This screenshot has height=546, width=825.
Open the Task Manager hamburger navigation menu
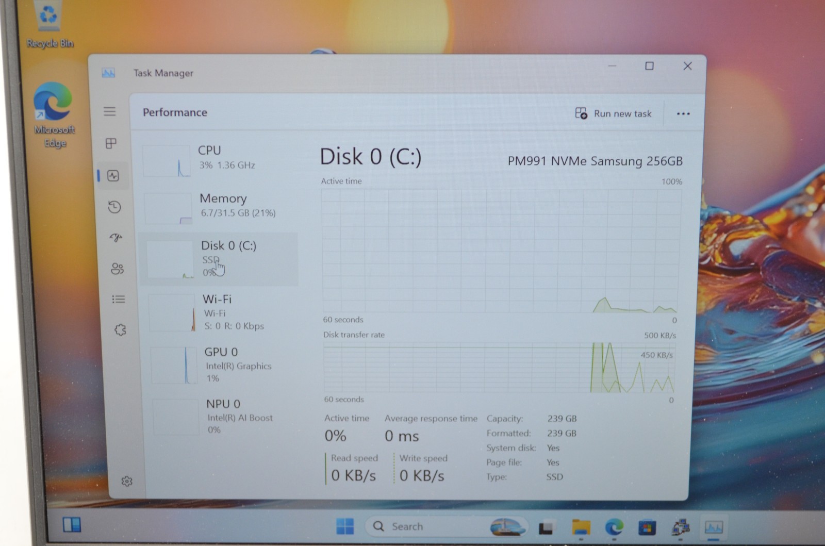click(x=109, y=111)
